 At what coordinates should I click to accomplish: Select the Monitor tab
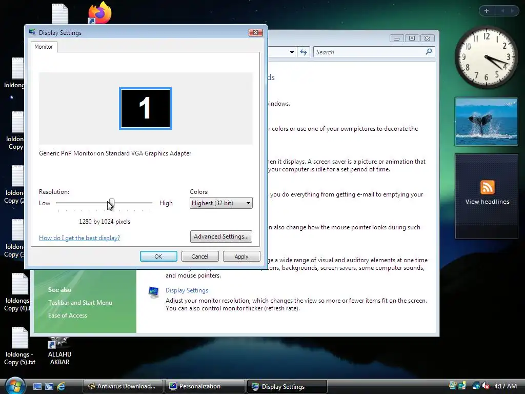pos(44,47)
